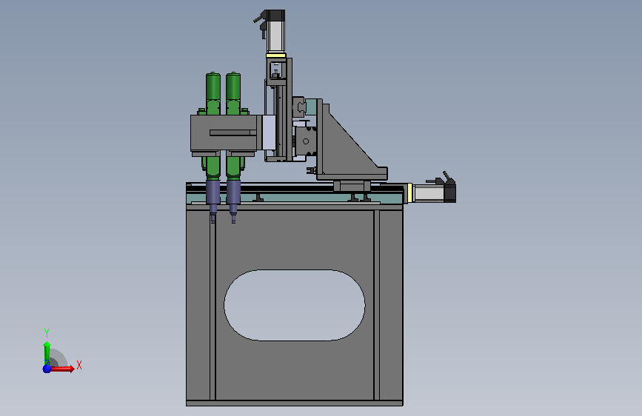Select the right blue nozzle tip
Viewport: 642px width, 416px height.
click(x=233, y=201)
